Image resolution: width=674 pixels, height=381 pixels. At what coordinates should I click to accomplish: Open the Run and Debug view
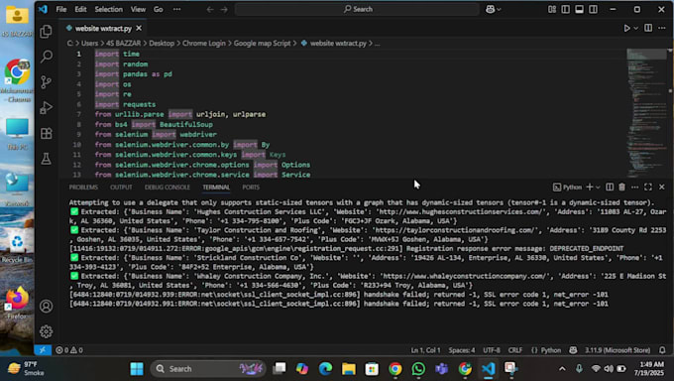(x=46, y=107)
